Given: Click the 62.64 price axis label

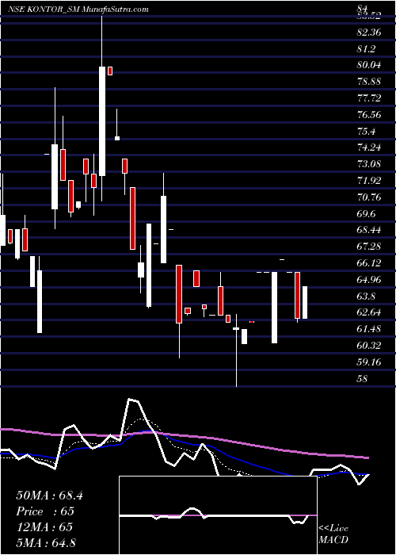Looking at the screenshot, I should point(369,313).
